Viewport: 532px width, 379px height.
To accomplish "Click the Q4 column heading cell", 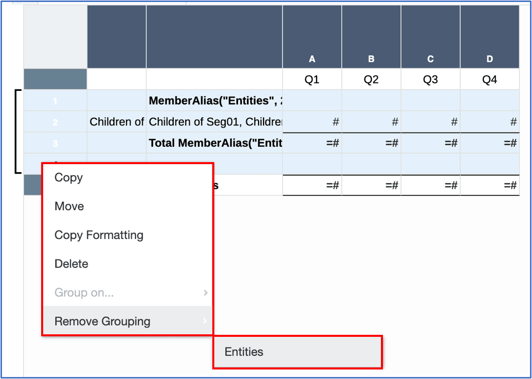I will coord(490,80).
